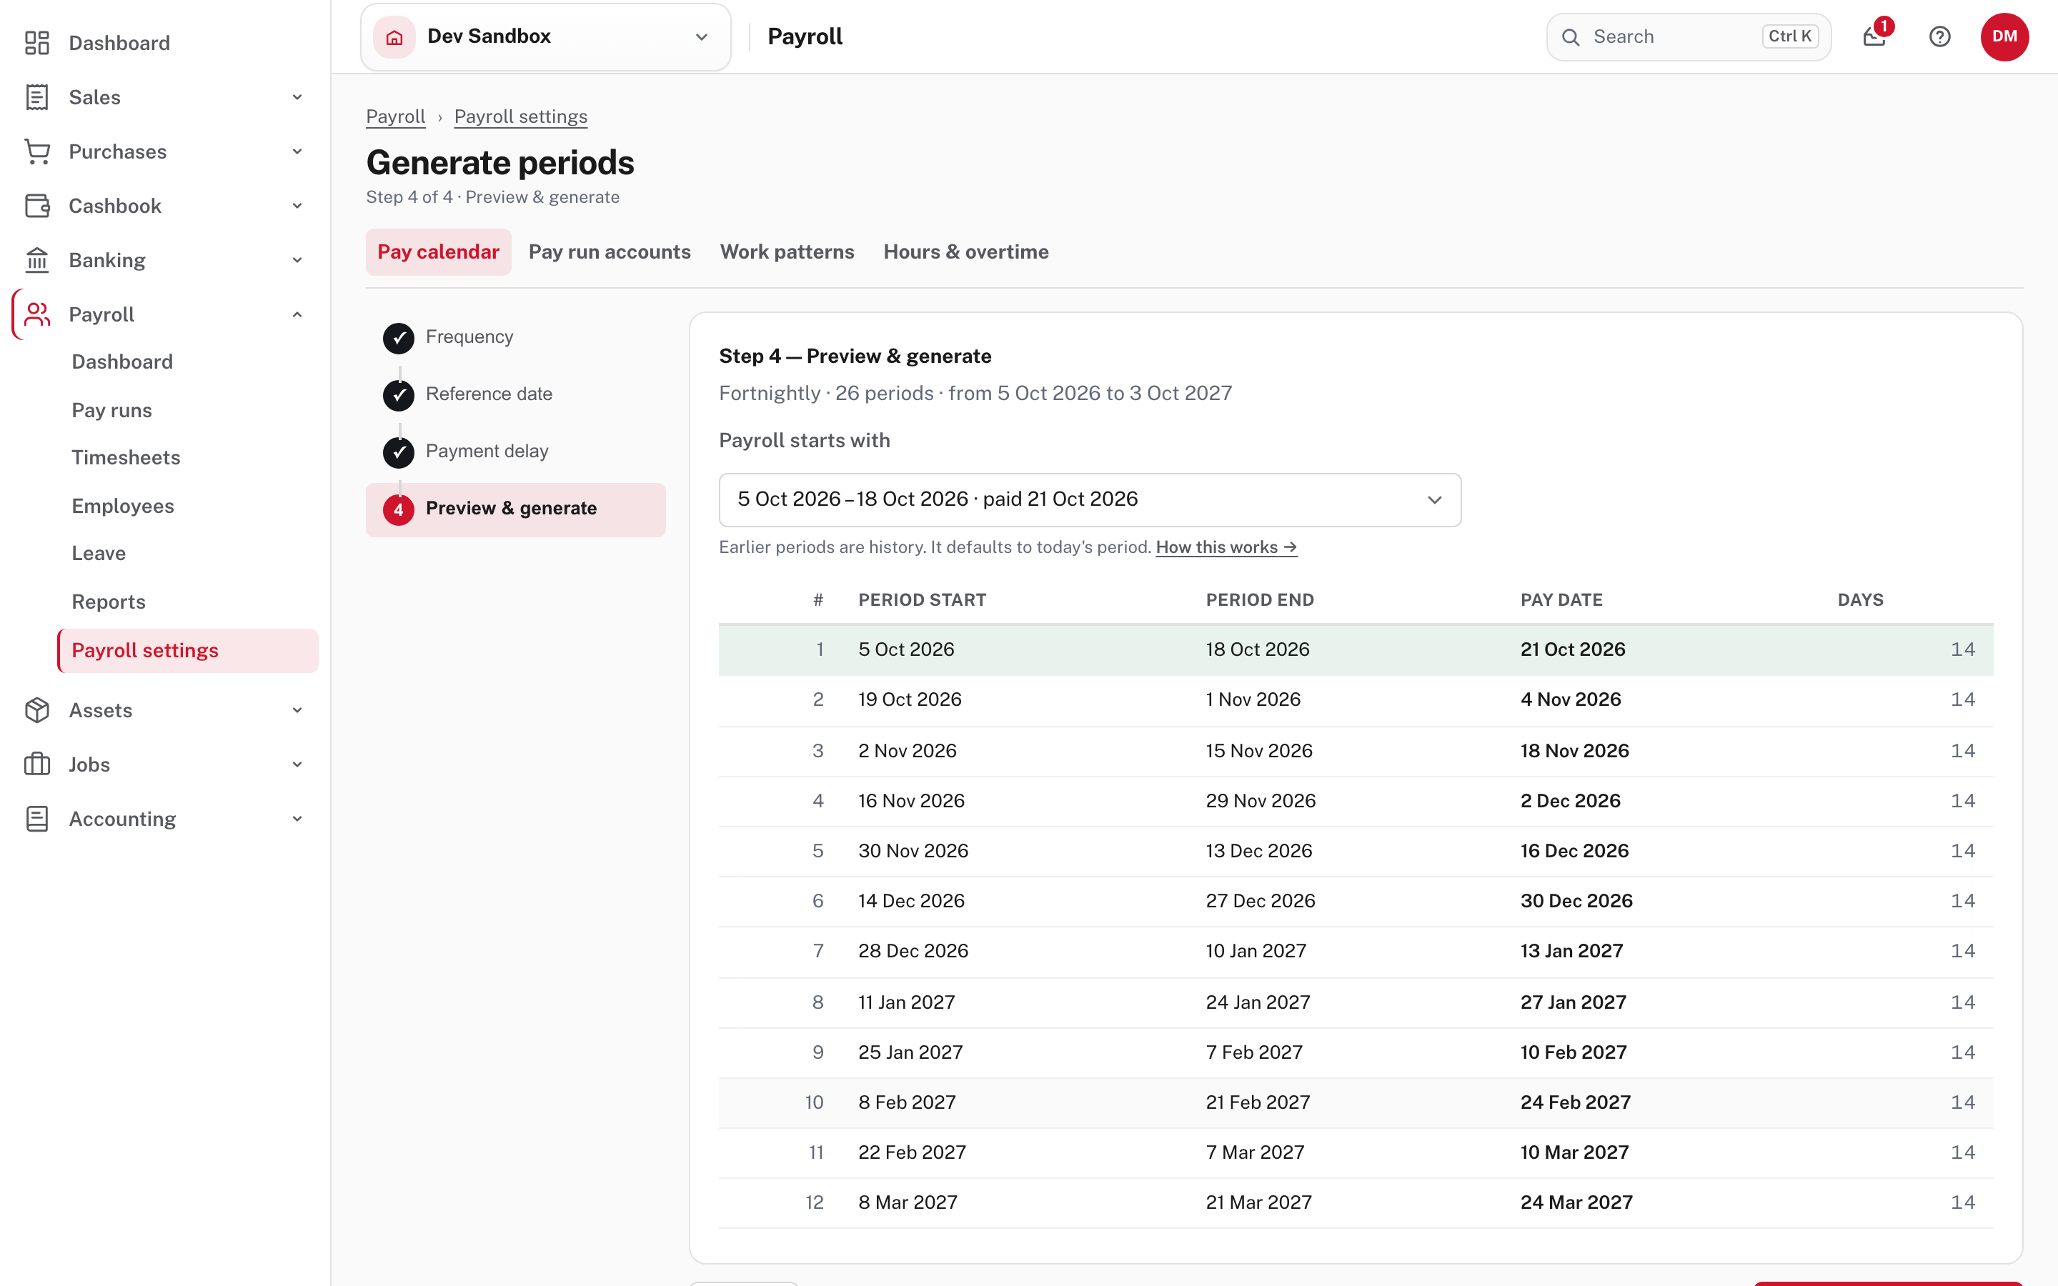The image size is (2058, 1286).
Task: Click the PAY DATE column header
Action: 1561,599
